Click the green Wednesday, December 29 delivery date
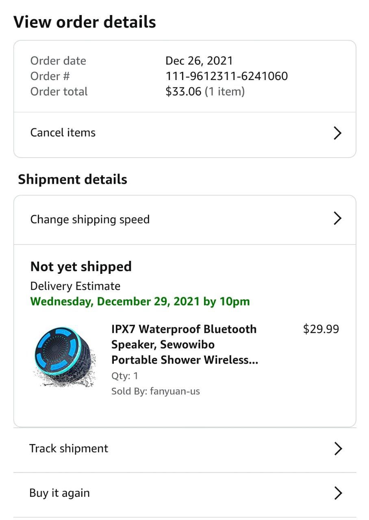Viewport: 369px width, 520px height. coord(140,301)
